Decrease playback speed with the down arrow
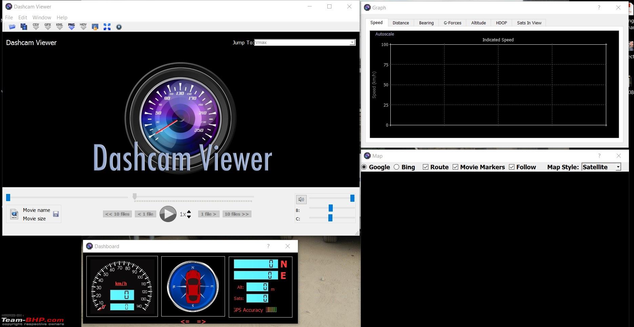This screenshot has height=327, width=634. tap(189, 217)
